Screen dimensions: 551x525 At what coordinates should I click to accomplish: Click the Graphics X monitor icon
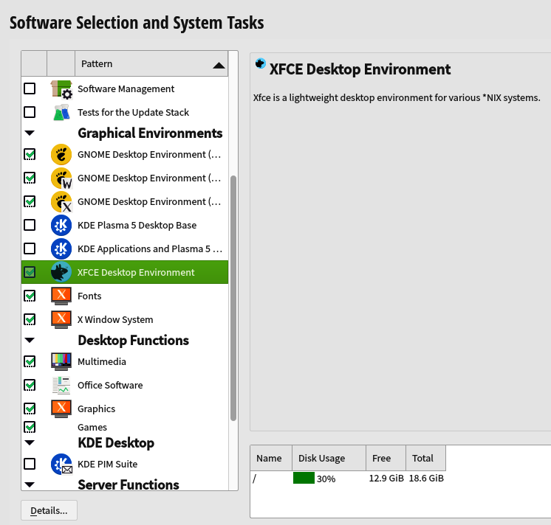[x=61, y=409]
